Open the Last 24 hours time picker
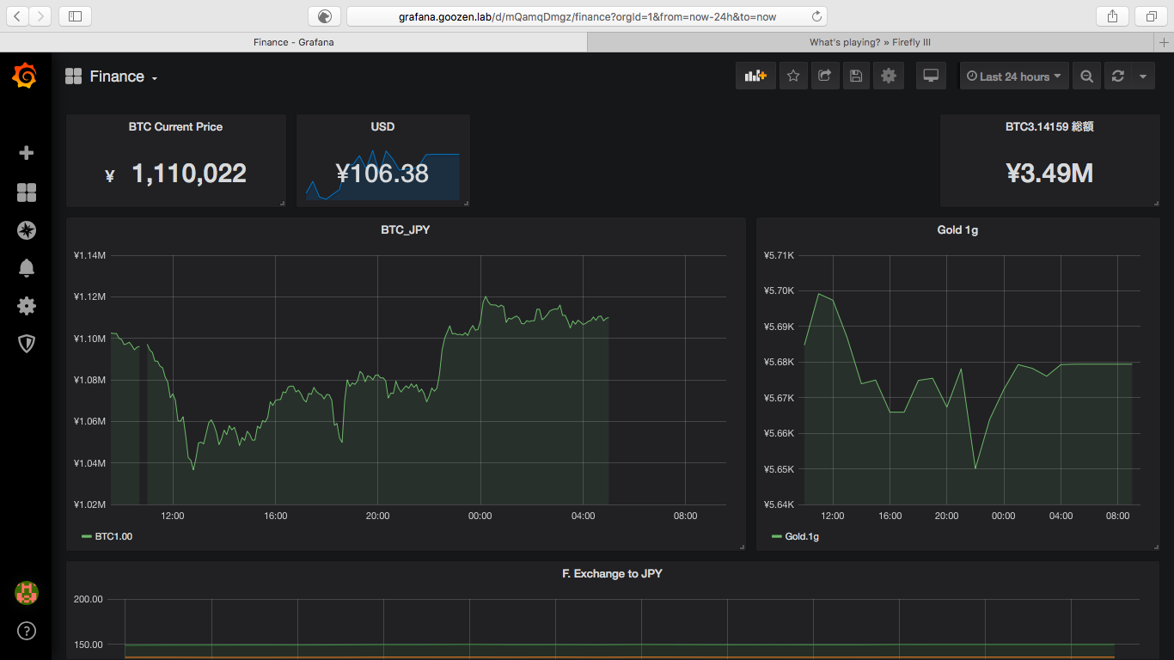This screenshot has height=660, width=1174. pos(1014,76)
